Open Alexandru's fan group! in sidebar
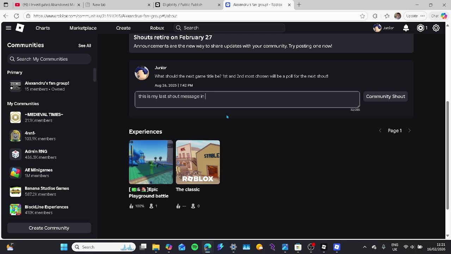This screenshot has height=254, width=451. 49,86
